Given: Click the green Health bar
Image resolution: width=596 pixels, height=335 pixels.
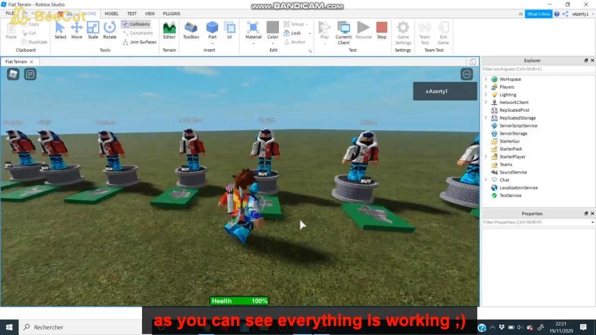Looking at the screenshot, I should pyautogui.click(x=239, y=301).
